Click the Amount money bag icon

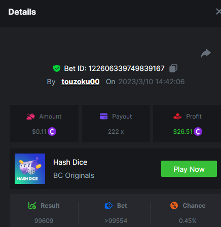click(30, 117)
